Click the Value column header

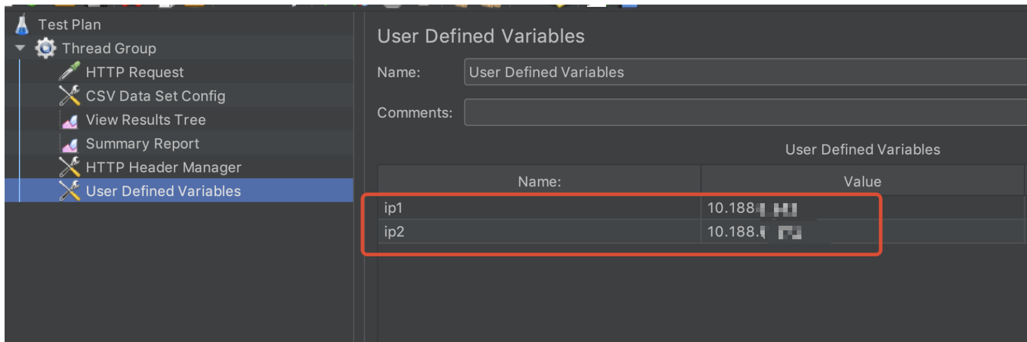pyautogui.click(x=862, y=181)
